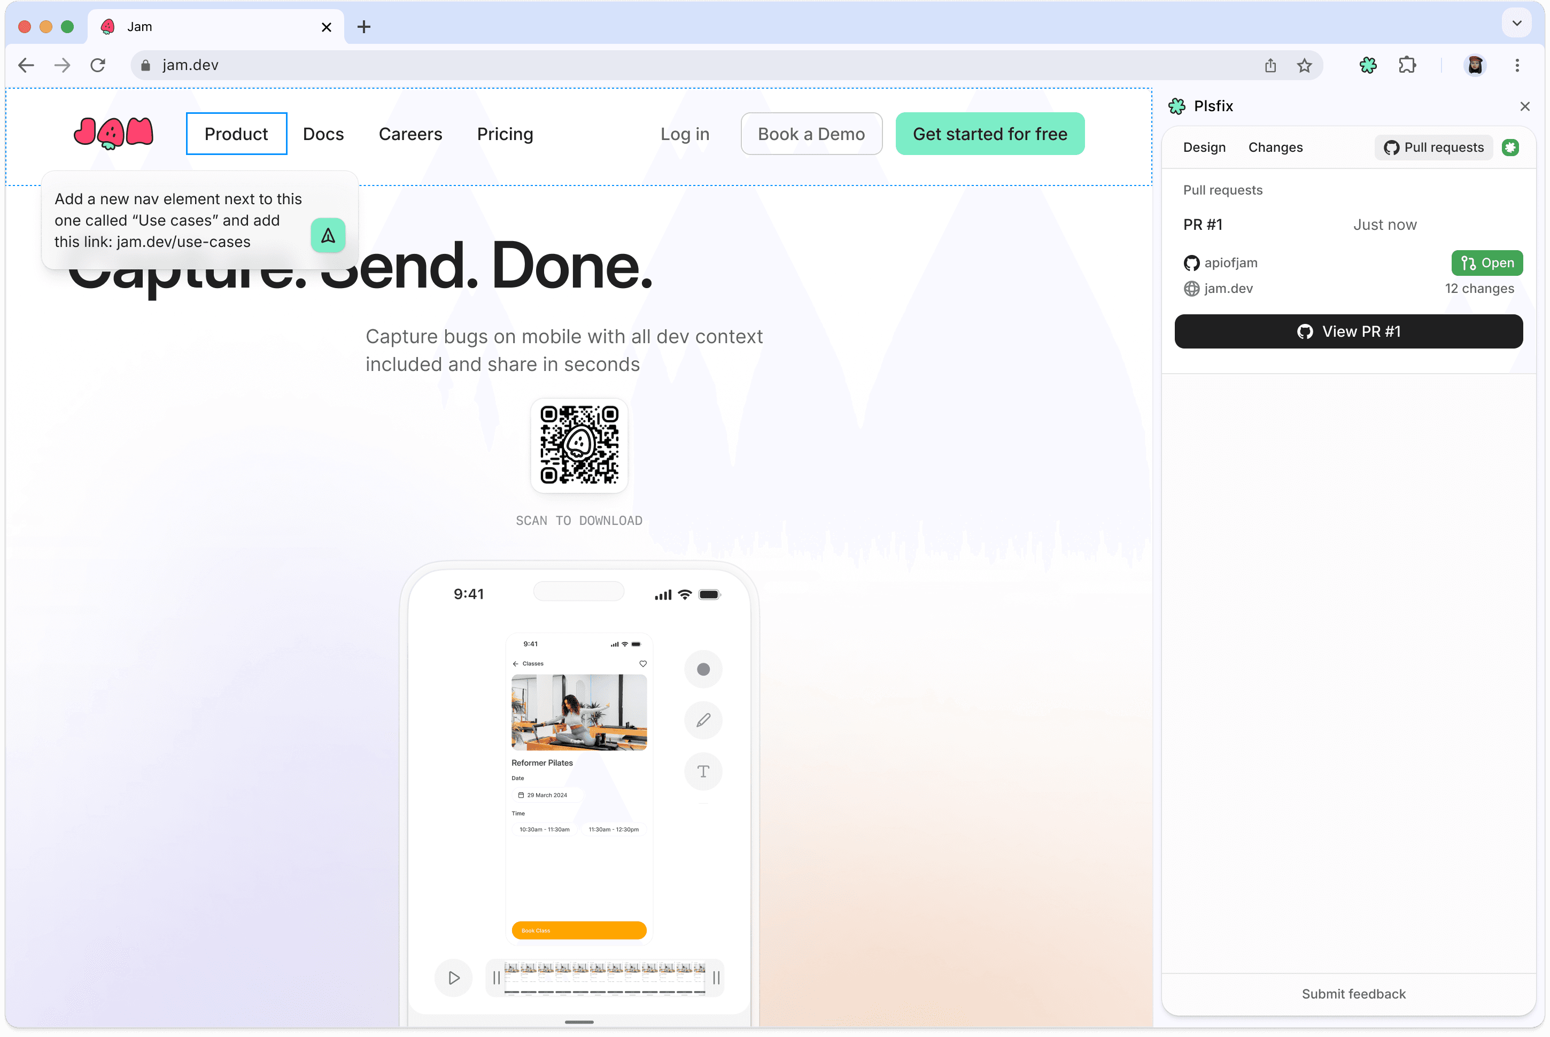Click the Jam strawberry logo

[113, 133]
